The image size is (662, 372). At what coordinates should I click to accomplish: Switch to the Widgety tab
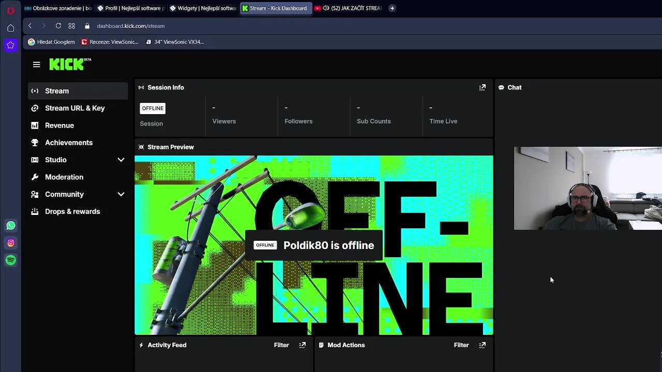[x=203, y=8]
